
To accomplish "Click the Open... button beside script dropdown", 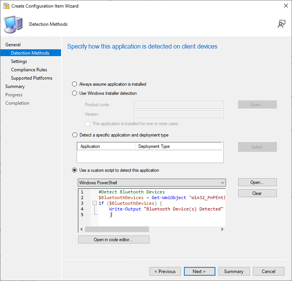I will pyautogui.click(x=257, y=182).
